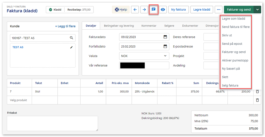
Task: Open calendar picker for Forfallsdato
Action: pos(165,46)
